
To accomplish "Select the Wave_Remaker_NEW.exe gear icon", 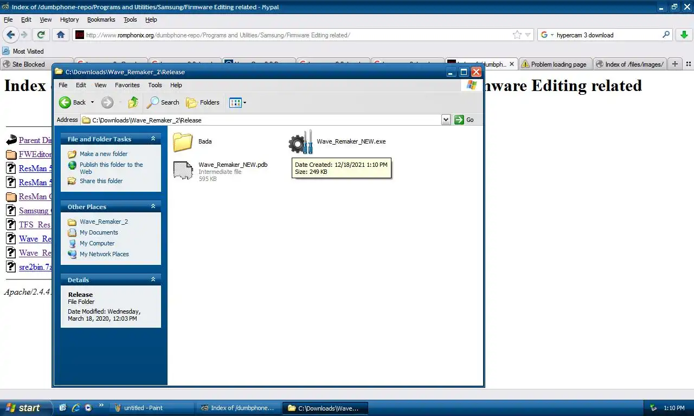I will (301, 142).
